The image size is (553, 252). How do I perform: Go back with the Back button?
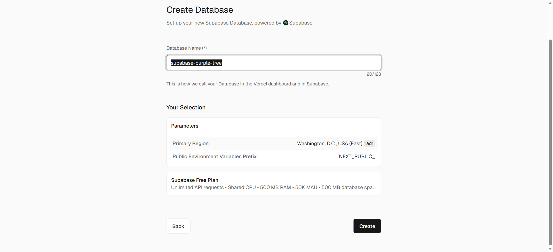coord(178,226)
